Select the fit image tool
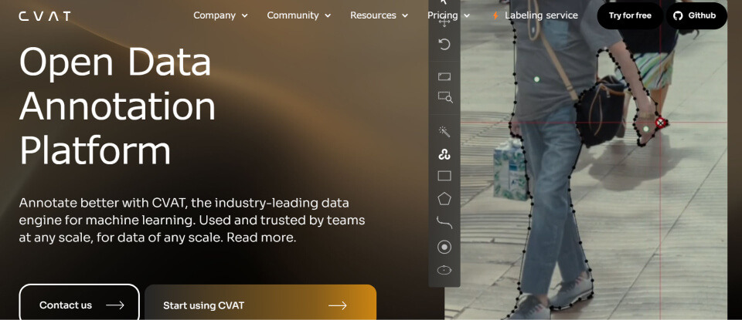The width and height of the screenshot is (742, 320). [x=444, y=76]
